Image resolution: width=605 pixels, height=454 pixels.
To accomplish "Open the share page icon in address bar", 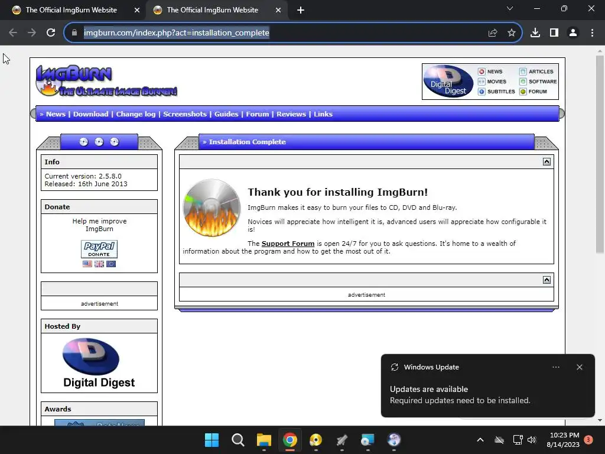I will (493, 33).
